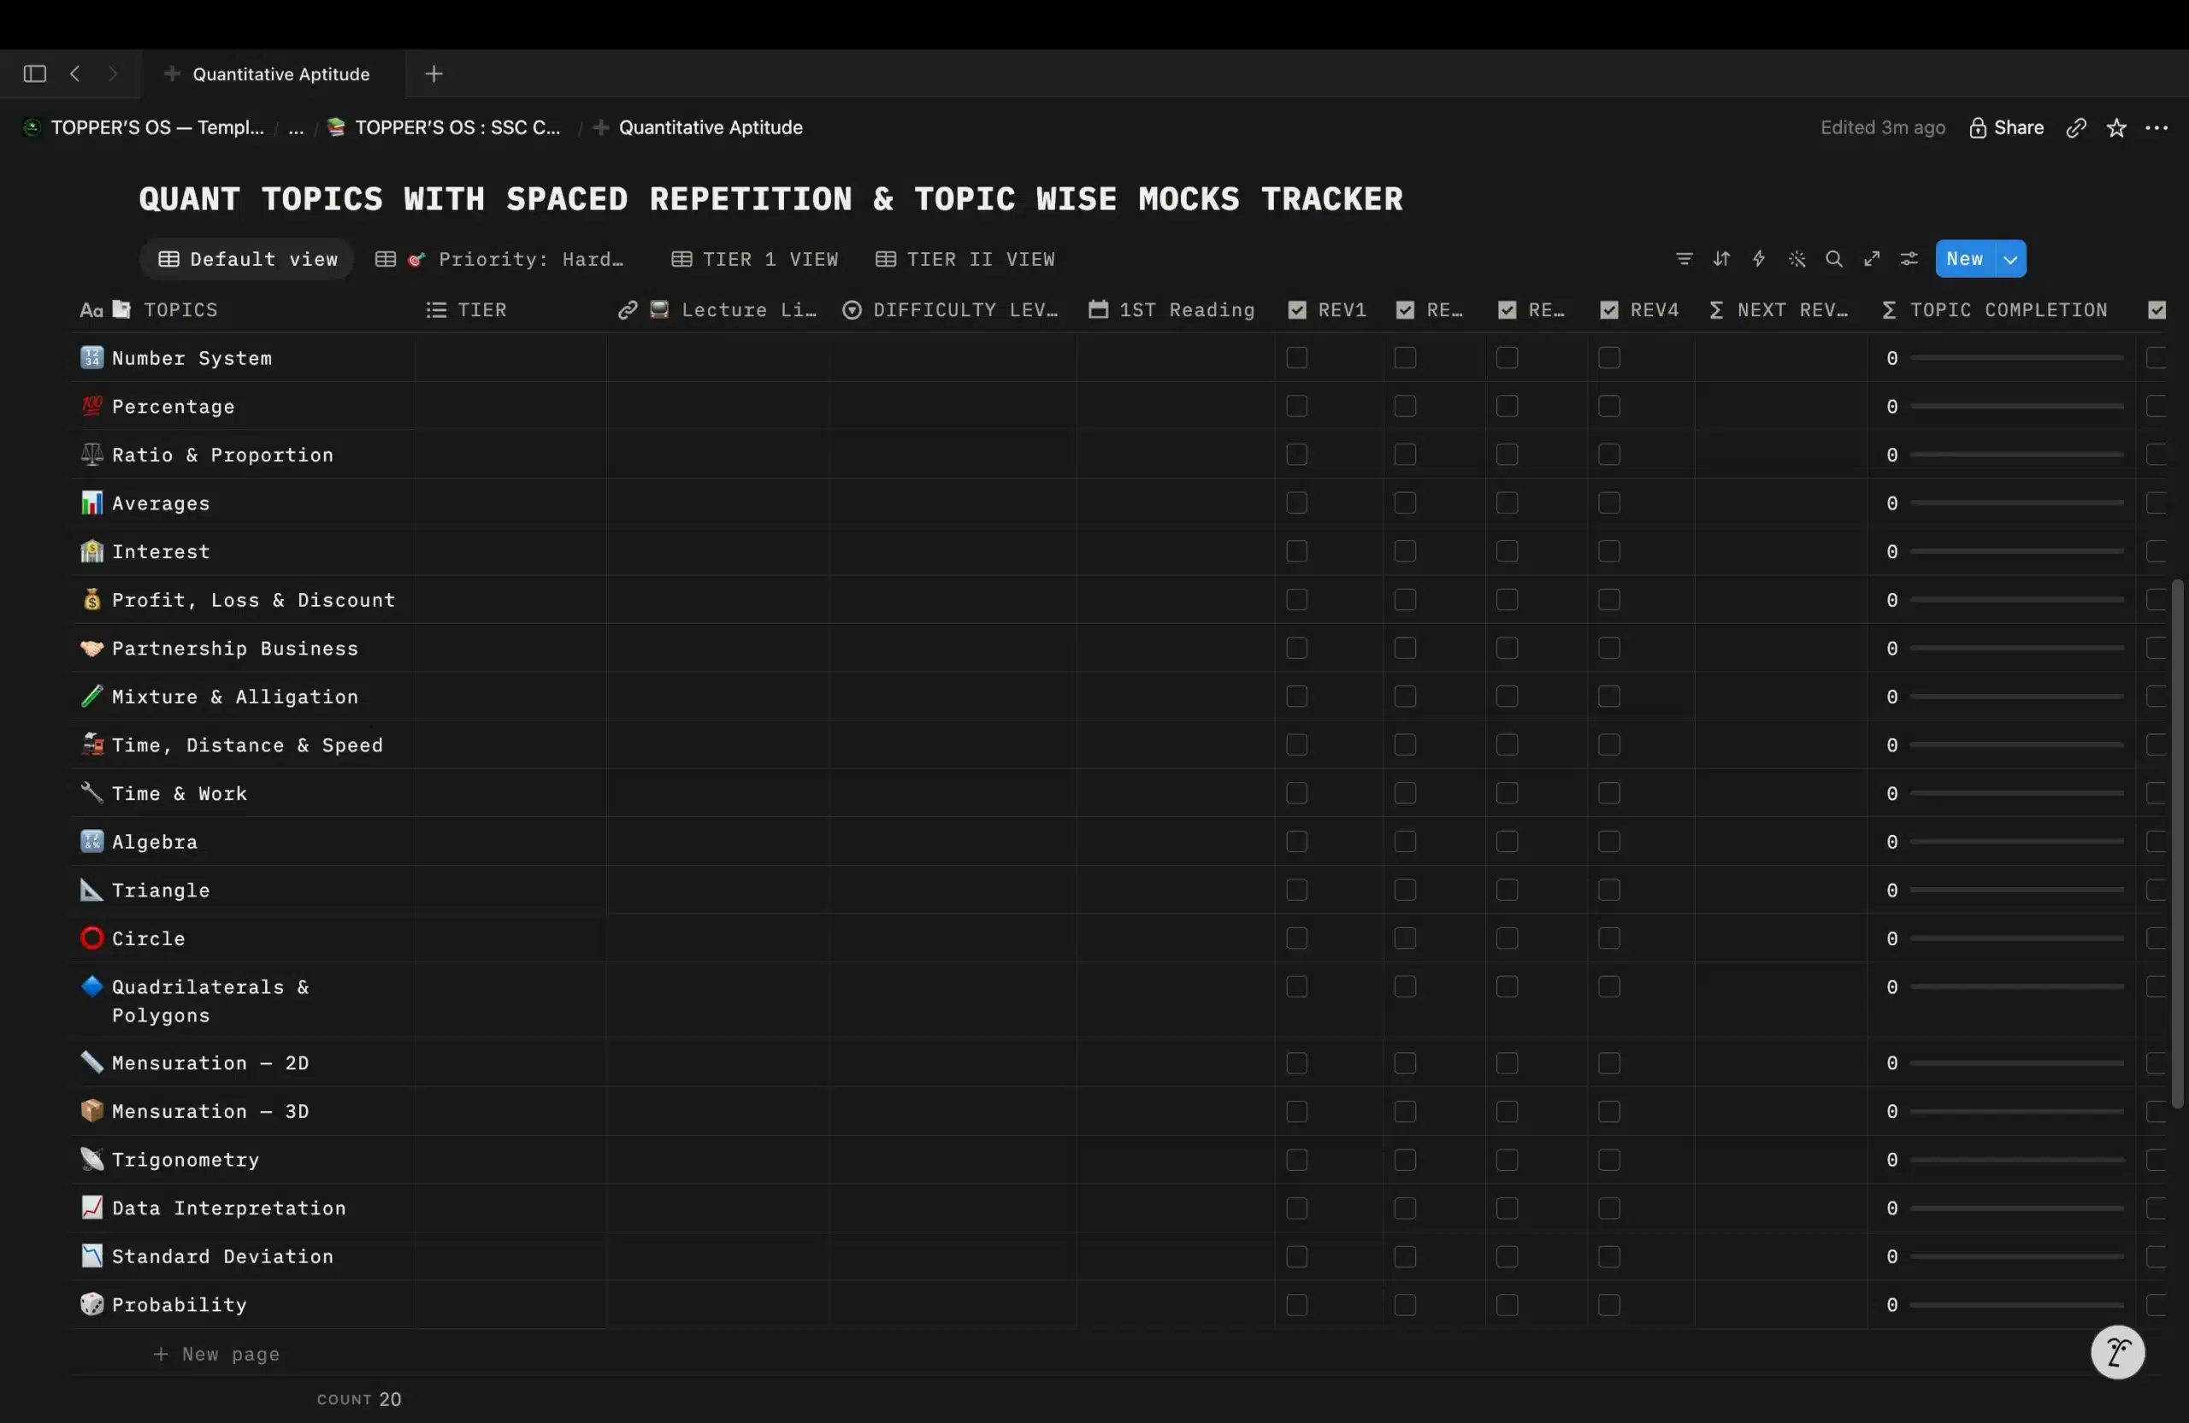2189x1423 pixels.
Task: Select the Quantitative Aptitude window tab
Action: [272, 74]
